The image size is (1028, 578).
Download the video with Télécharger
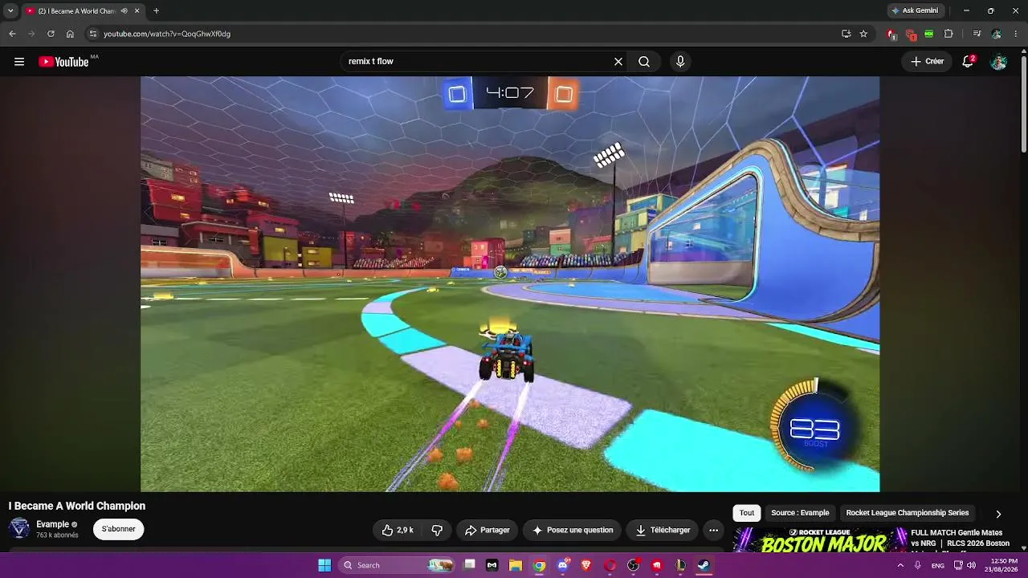(x=663, y=530)
